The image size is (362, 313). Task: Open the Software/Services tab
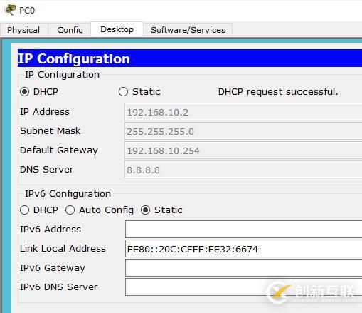188,30
